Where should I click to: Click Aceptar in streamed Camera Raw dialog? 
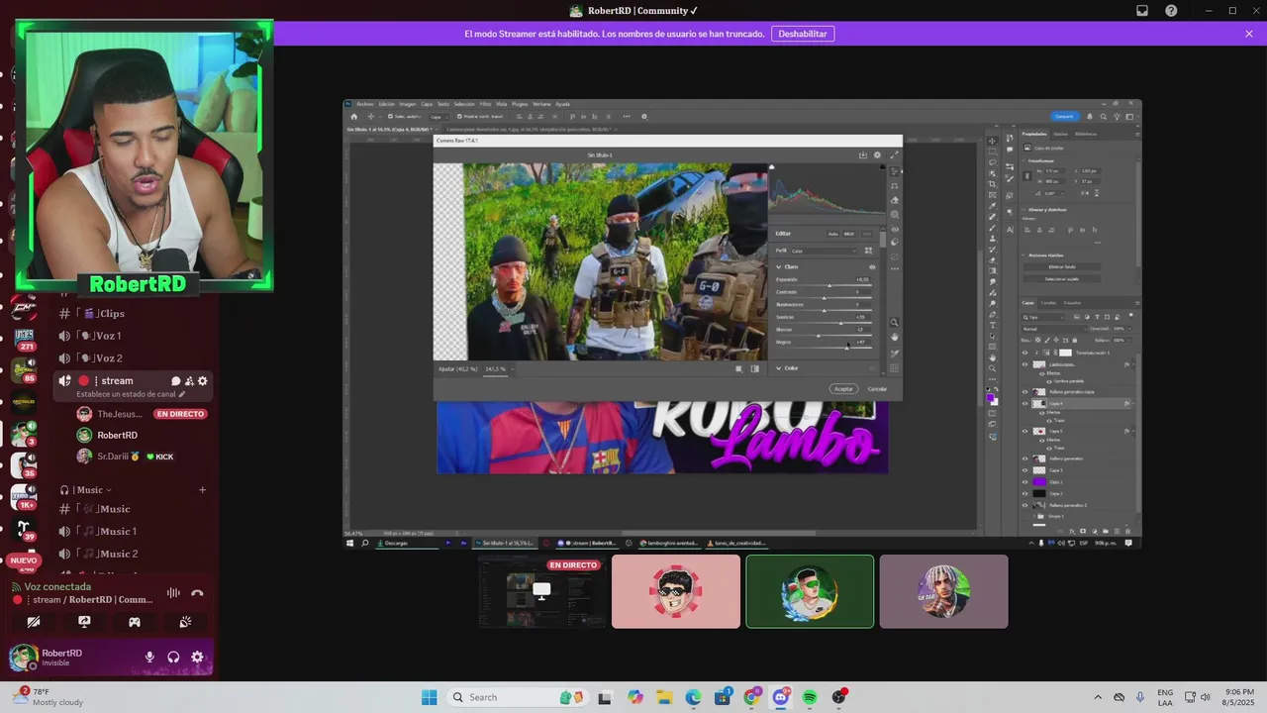click(843, 388)
